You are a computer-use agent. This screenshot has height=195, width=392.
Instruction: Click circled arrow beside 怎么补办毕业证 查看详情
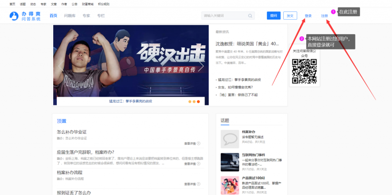199,143
